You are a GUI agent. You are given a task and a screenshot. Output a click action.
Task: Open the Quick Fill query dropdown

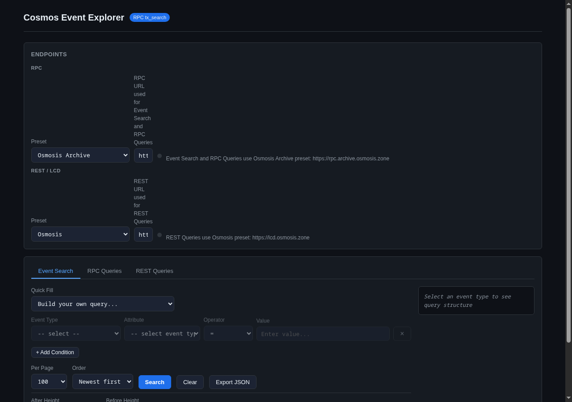click(x=103, y=304)
